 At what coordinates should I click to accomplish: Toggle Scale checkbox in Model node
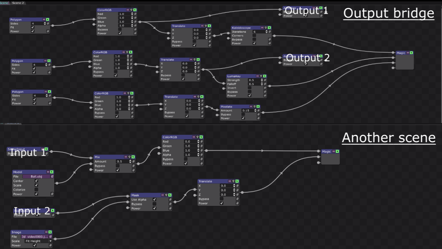(x=36, y=185)
